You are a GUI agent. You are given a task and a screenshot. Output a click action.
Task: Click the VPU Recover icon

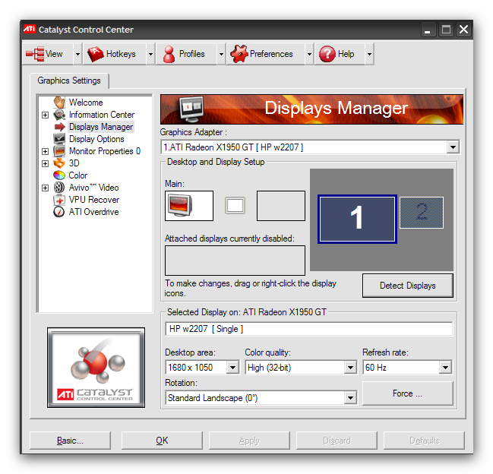[x=59, y=200]
